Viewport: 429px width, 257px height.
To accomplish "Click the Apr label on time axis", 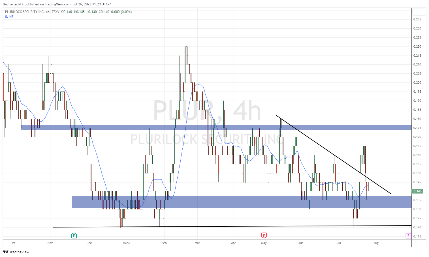I will tap(233, 243).
